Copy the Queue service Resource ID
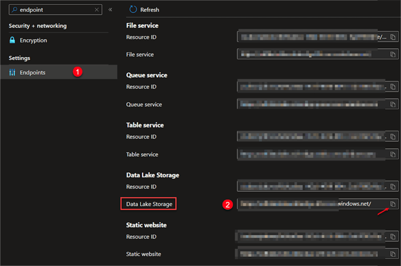 coord(393,87)
